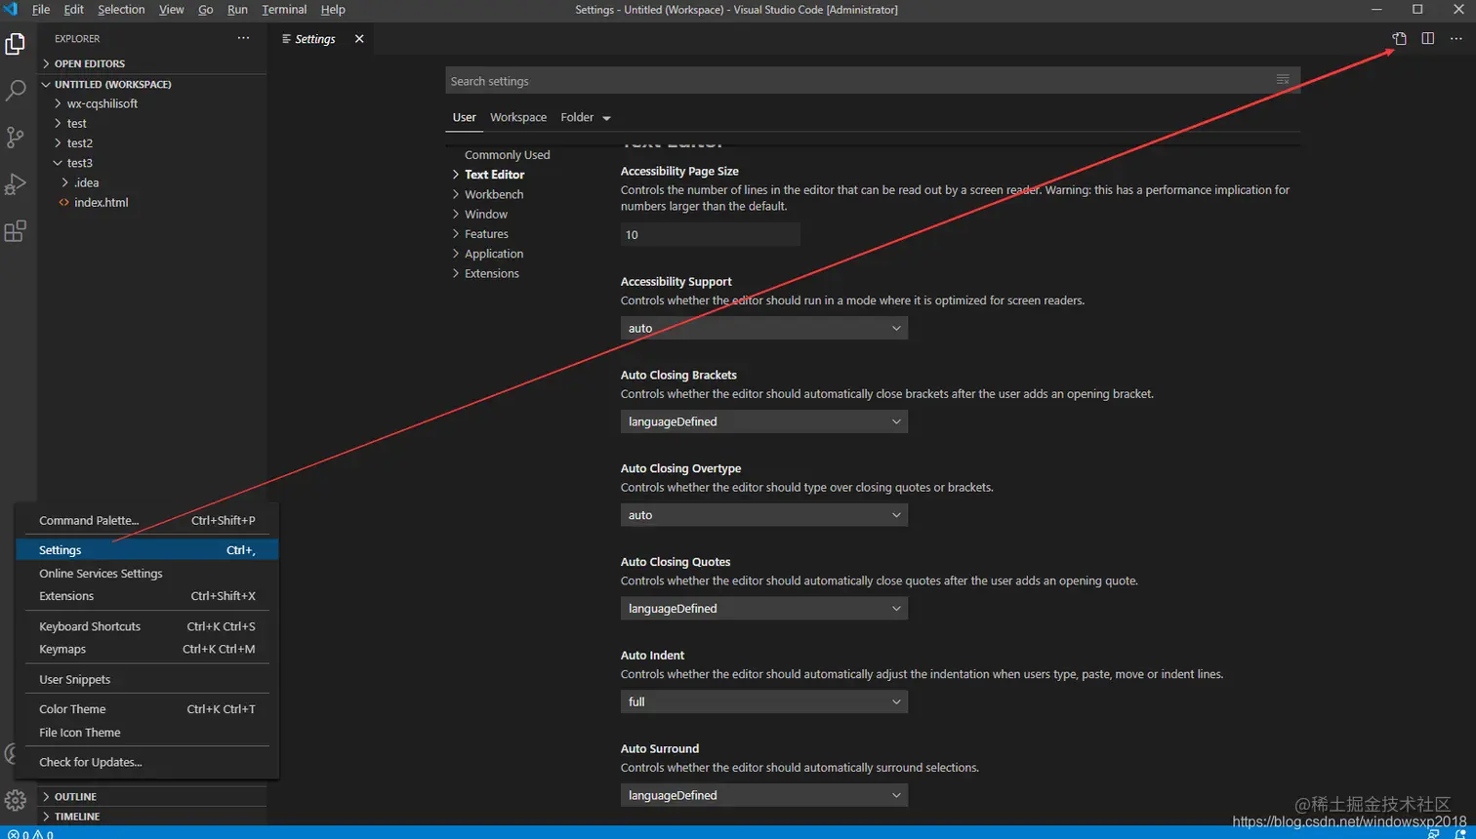Choose File Icon Theme menu entry
This screenshot has height=839, width=1476.
[x=147, y=733]
